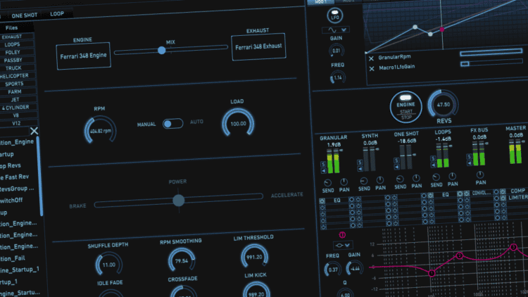Open the Ferrari 348 Exhaust selector
The image size is (528, 297).
click(x=258, y=47)
